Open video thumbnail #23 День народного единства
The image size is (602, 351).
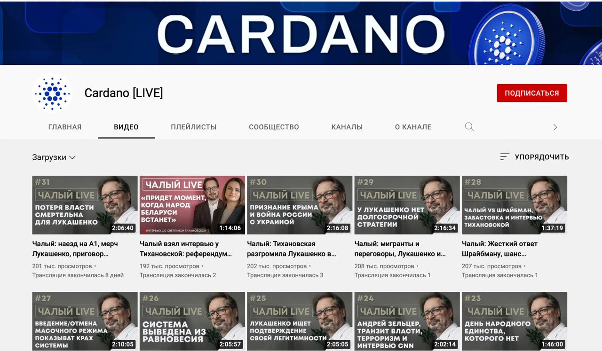[515, 321]
